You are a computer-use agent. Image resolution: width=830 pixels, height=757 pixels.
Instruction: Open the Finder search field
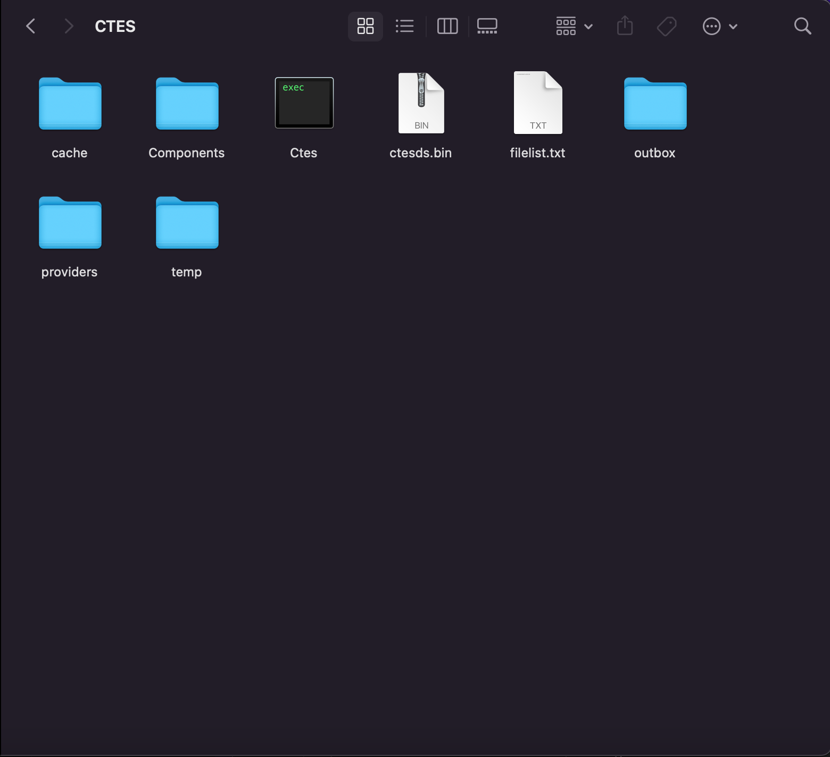pyautogui.click(x=802, y=26)
